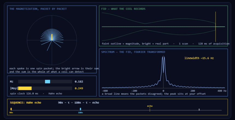Click the yellow cursor line in FID plot
Screen dimensions: 235x120
click(x=216, y=27)
